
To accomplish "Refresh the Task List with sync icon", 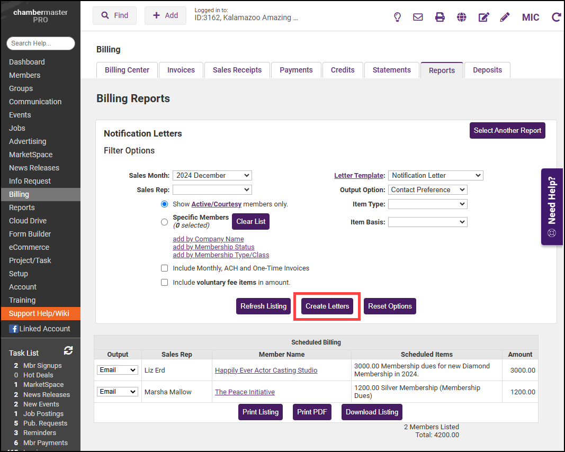I will [68, 350].
